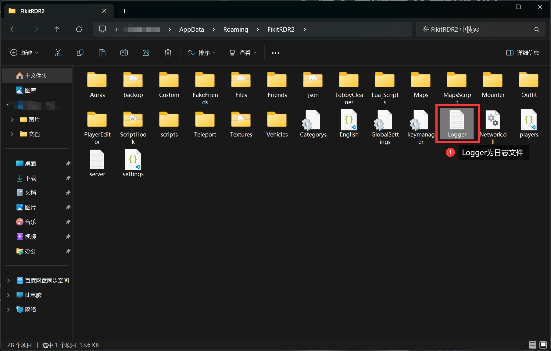551x351 pixels.
Task: Click the Rename icon in toolbar
Action: point(124,53)
